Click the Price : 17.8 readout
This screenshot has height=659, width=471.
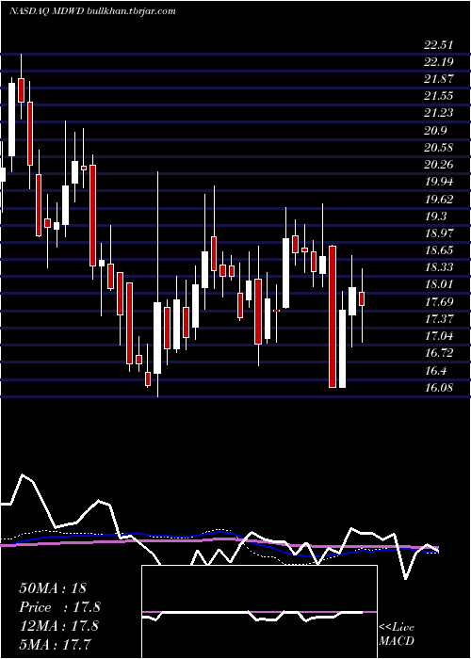(x=60, y=607)
